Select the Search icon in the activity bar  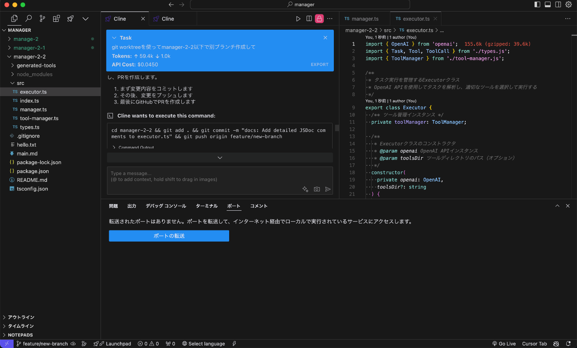[x=28, y=19]
